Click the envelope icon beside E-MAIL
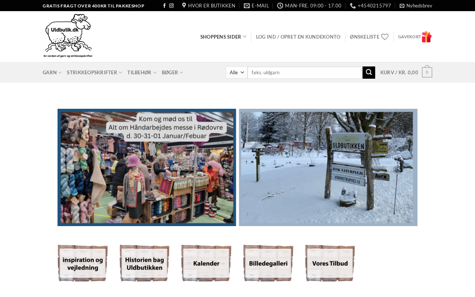Image resolution: width=475 pixels, height=297 pixels. coord(247,6)
